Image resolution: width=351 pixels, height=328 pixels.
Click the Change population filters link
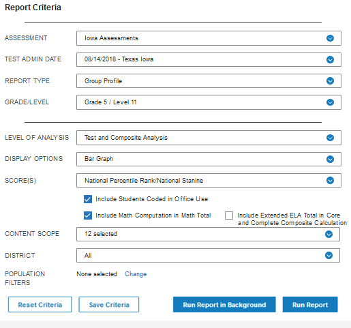[x=136, y=274]
